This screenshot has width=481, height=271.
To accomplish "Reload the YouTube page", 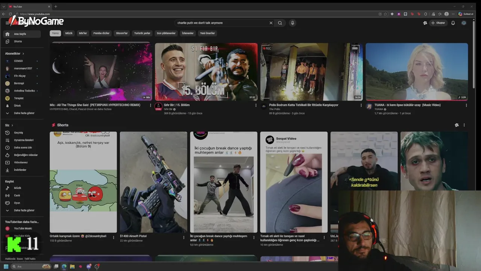I will [x=11, y=14].
